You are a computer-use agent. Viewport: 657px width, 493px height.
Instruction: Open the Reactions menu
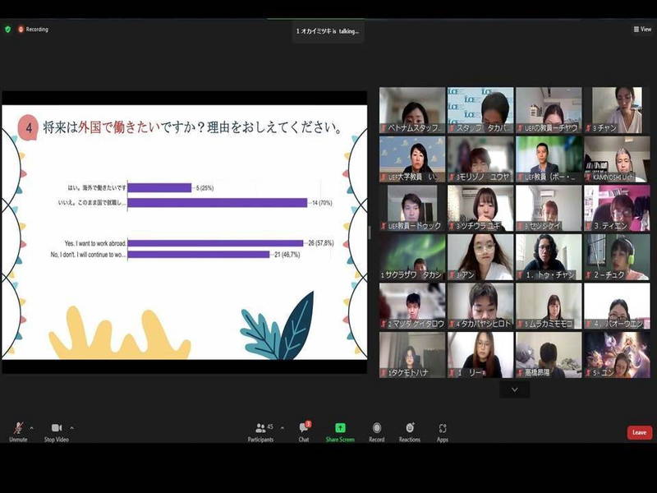[x=410, y=428]
